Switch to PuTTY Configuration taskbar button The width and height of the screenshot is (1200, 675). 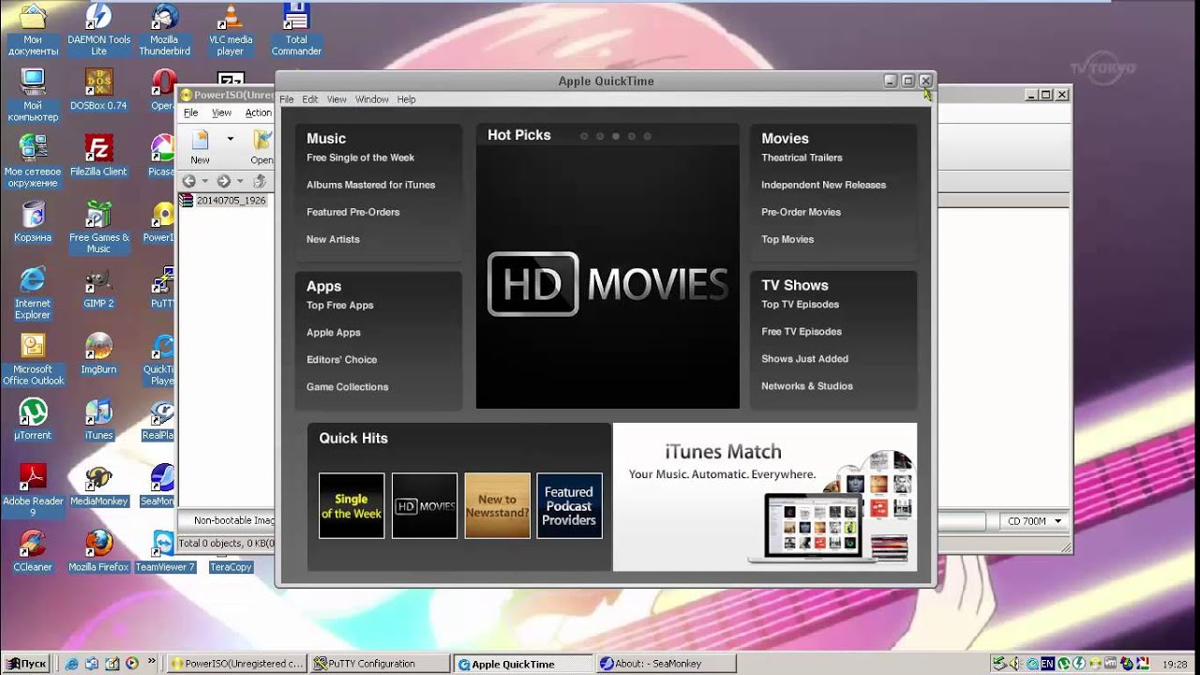[379, 664]
